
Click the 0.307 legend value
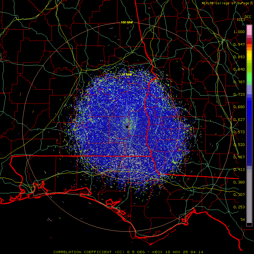(x=239, y=195)
